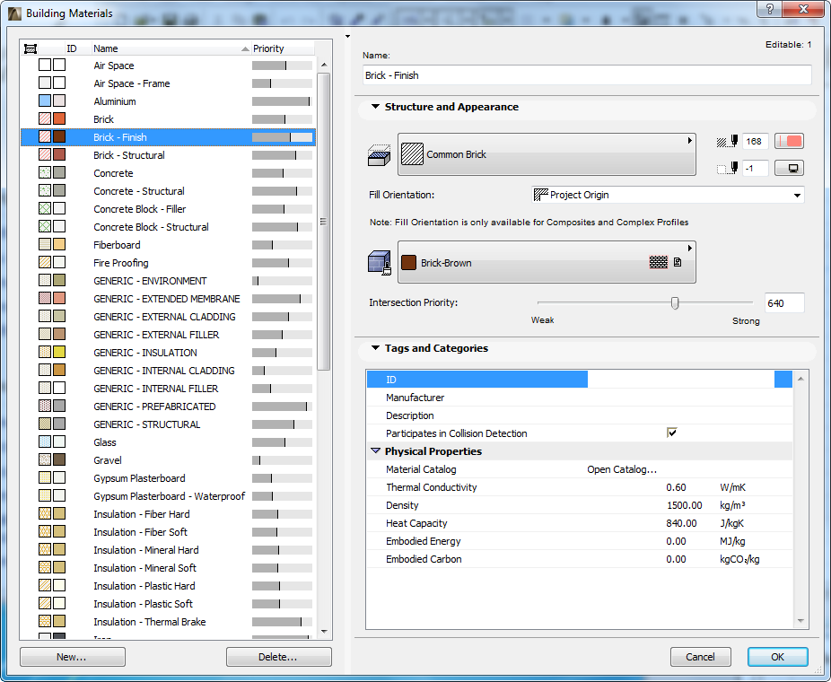The height and width of the screenshot is (682, 831).
Task: Click the fill foreground pen icon
Action: pyautogui.click(x=727, y=142)
